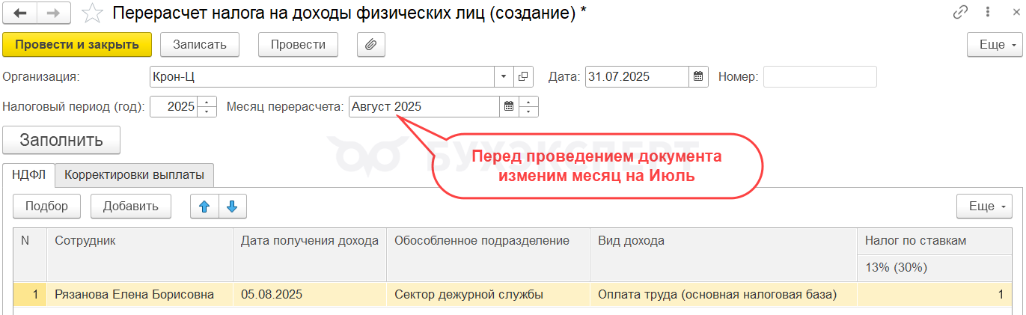This screenshot has width=1026, height=315.
Task: Click the Заполнить button
Action: click(61, 140)
